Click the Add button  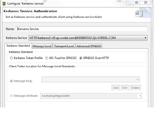[x=116, y=88]
